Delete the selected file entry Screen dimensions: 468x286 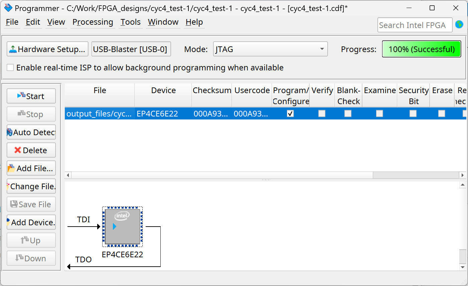[x=31, y=150]
